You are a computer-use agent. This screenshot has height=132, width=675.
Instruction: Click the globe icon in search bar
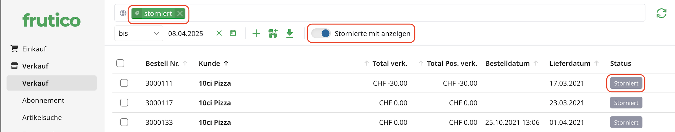pyautogui.click(x=123, y=13)
